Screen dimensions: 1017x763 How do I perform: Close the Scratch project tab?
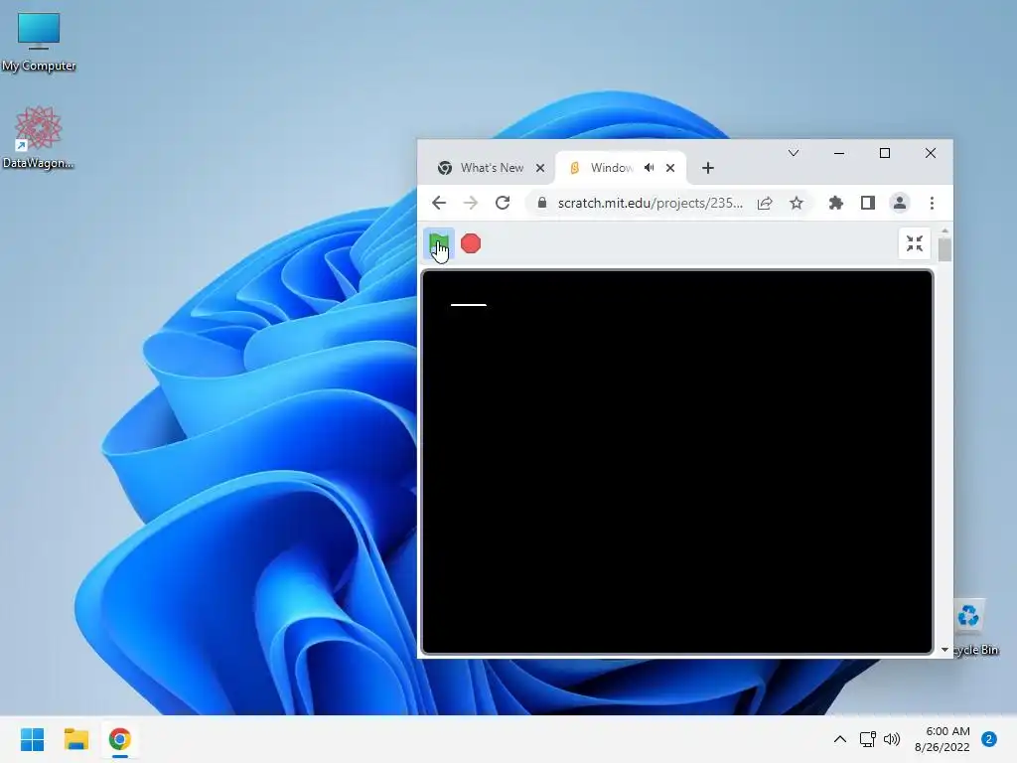click(x=670, y=168)
